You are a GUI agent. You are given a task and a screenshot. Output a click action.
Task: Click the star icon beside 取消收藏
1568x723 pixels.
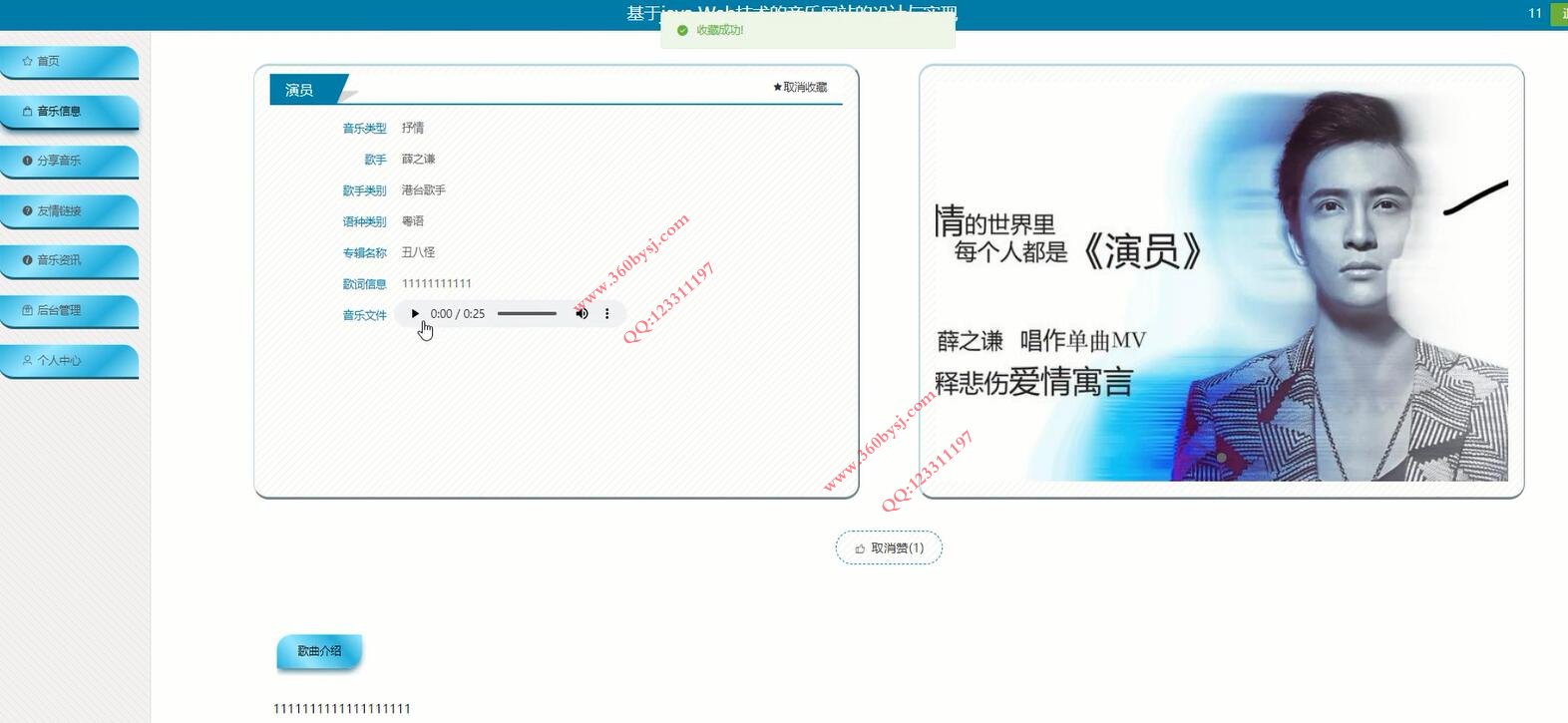coord(777,88)
